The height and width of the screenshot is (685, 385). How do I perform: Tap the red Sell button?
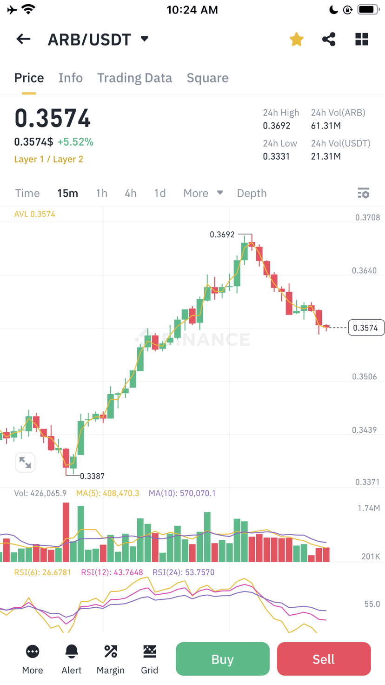(324, 659)
